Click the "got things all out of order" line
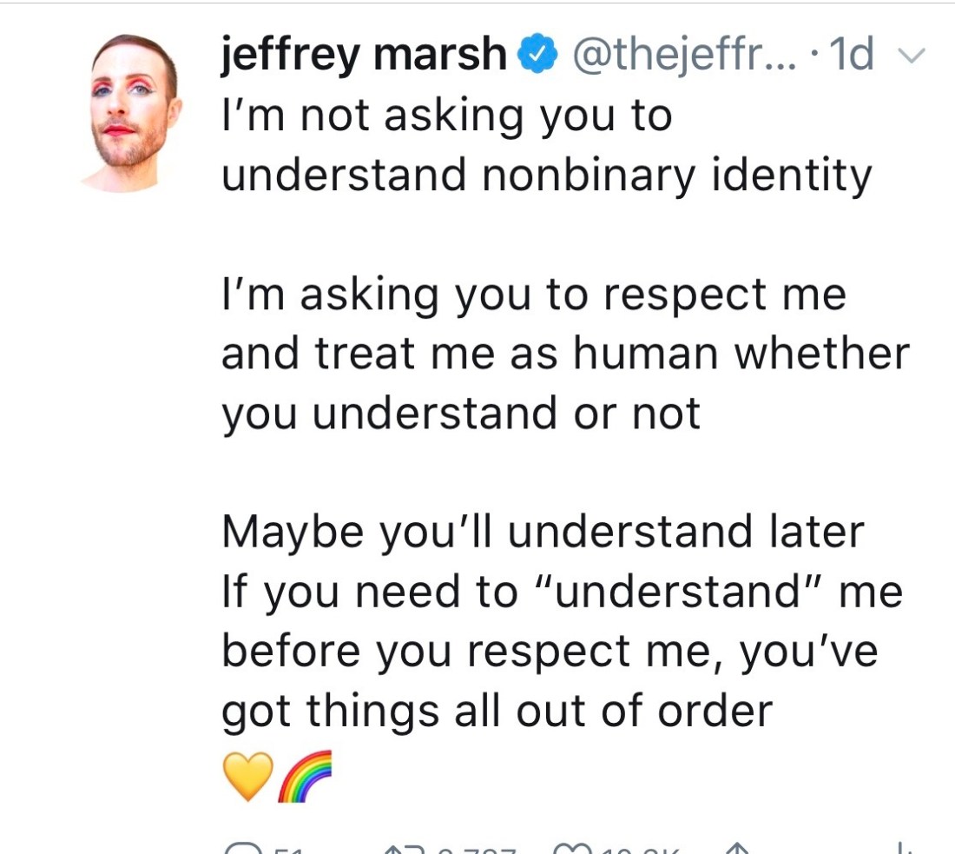The width and height of the screenshot is (955, 854). pos(497,711)
